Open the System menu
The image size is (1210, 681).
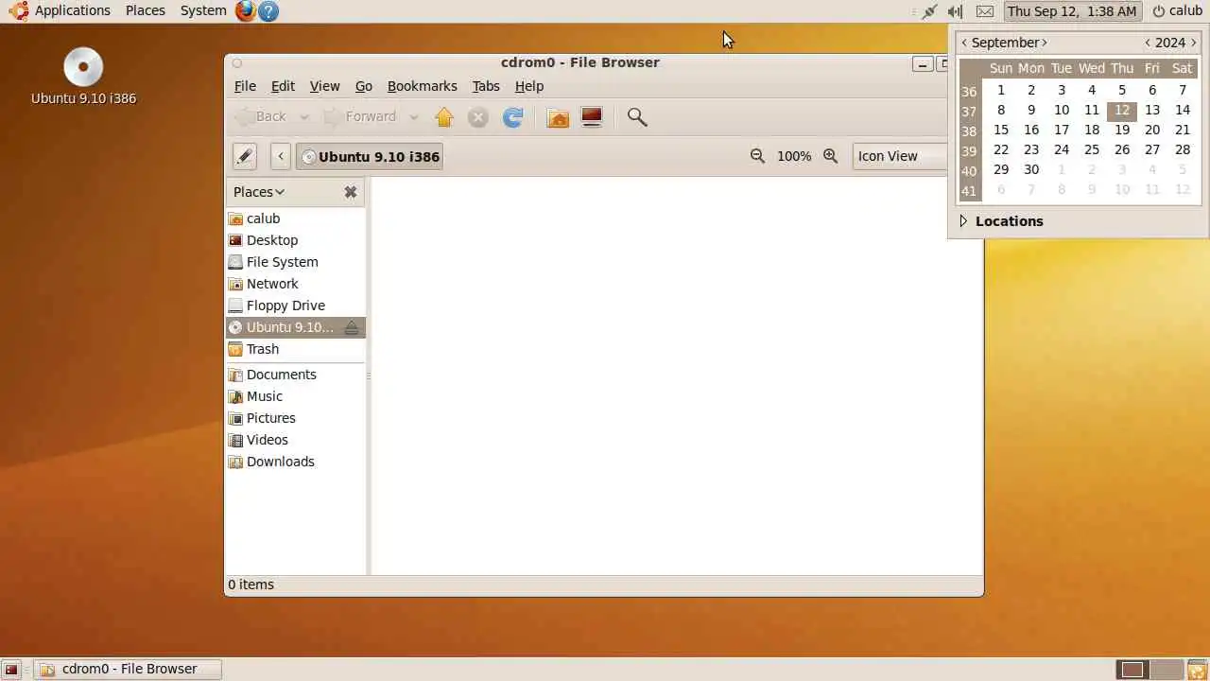click(203, 11)
